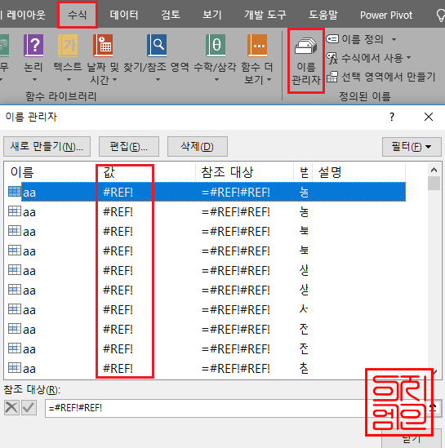445x448 pixels.
Task: Open the 찾기/참조 영역 function icon
Action: [x=157, y=46]
